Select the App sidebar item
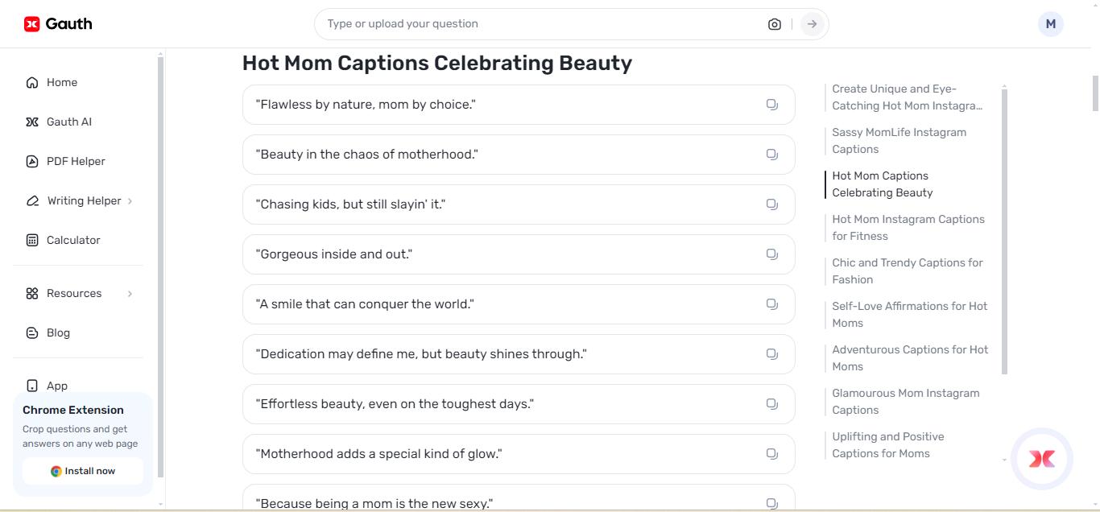 57,386
